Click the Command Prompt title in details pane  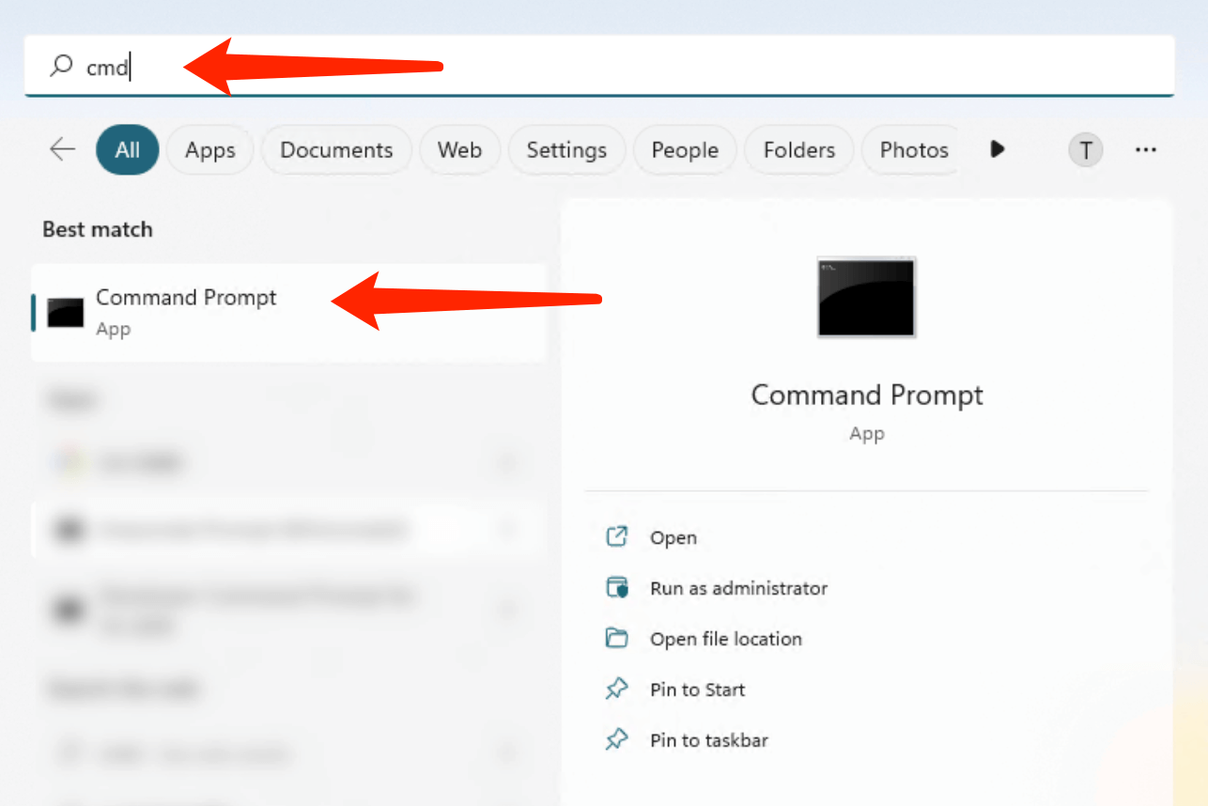pos(867,395)
